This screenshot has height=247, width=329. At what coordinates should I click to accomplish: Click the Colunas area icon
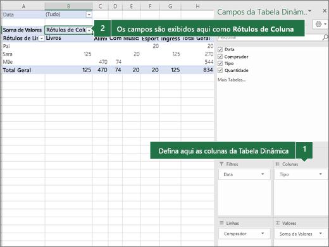(x=278, y=164)
